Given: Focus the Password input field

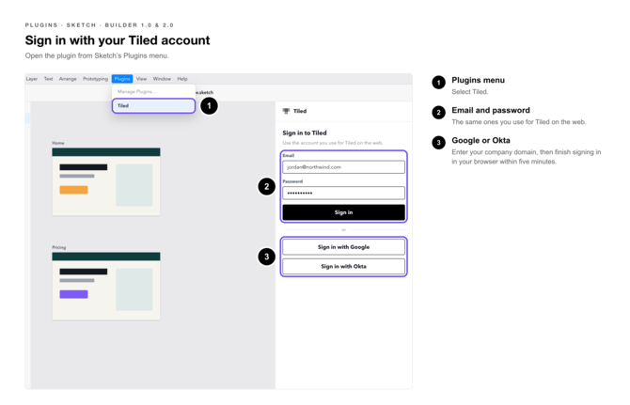Looking at the screenshot, I should click(x=343, y=193).
